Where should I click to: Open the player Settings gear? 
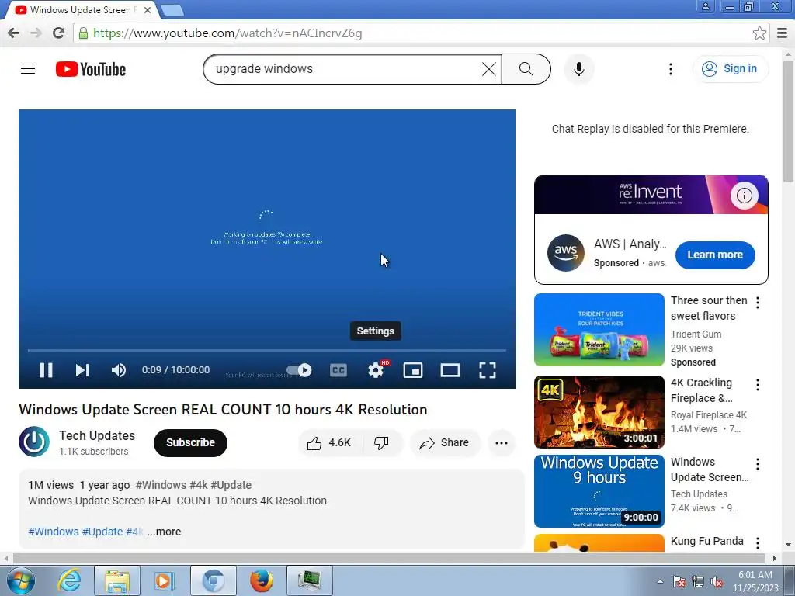point(376,370)
